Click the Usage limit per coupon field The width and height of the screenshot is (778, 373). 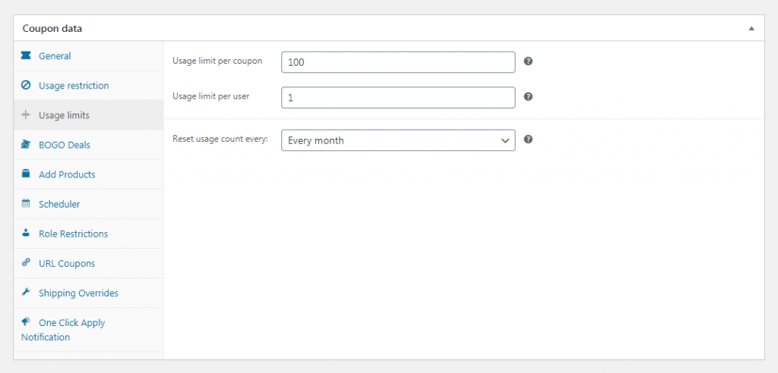pyautogui.click(x=398, y=62)
